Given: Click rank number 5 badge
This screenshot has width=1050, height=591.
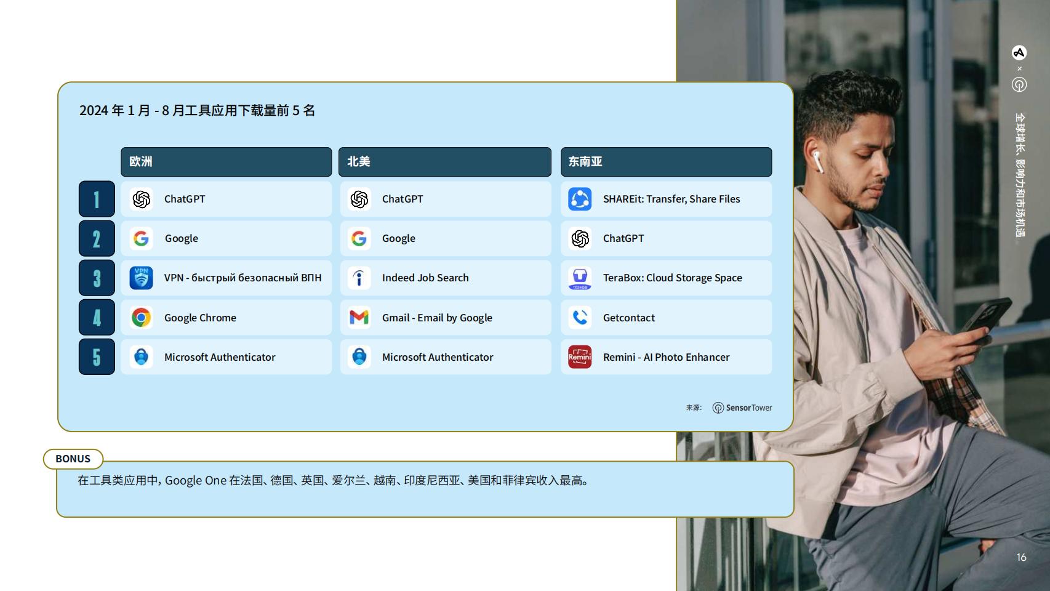Looking at the screenshot, I should click(x=97, y=357).
